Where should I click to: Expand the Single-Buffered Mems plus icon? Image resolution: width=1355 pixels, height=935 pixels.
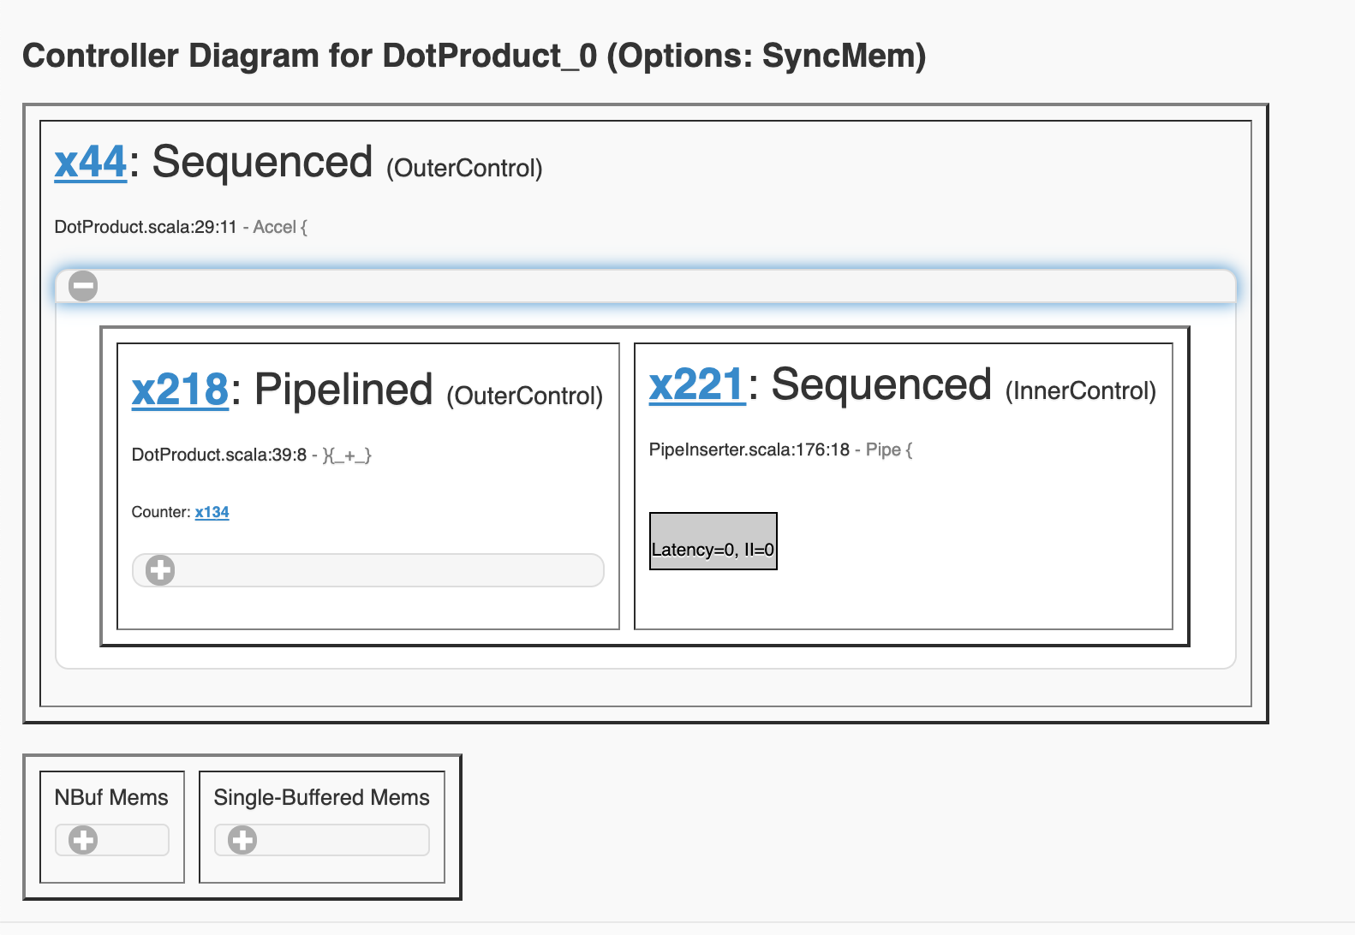point(242,840)
